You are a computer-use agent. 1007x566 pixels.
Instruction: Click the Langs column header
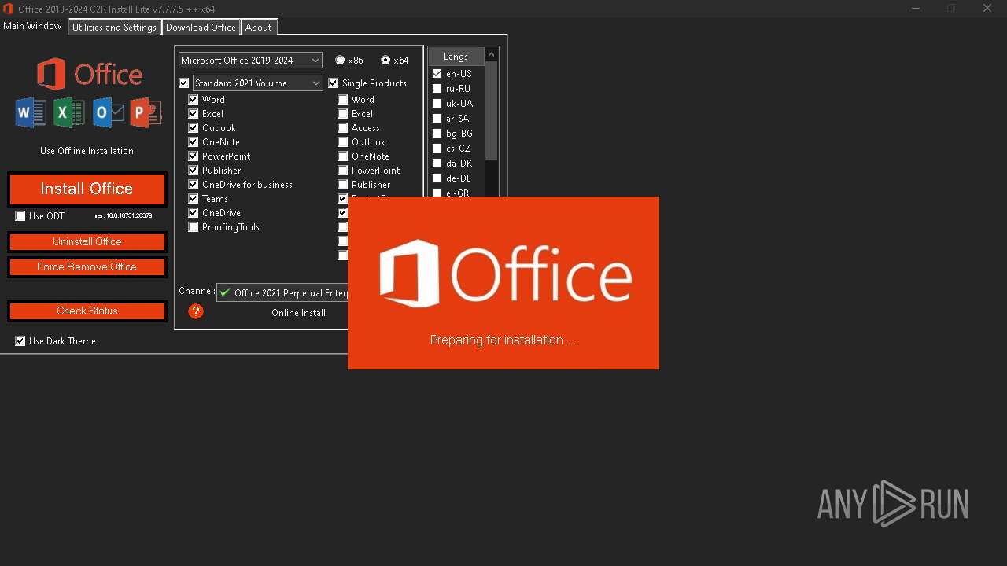click(456, 57)
